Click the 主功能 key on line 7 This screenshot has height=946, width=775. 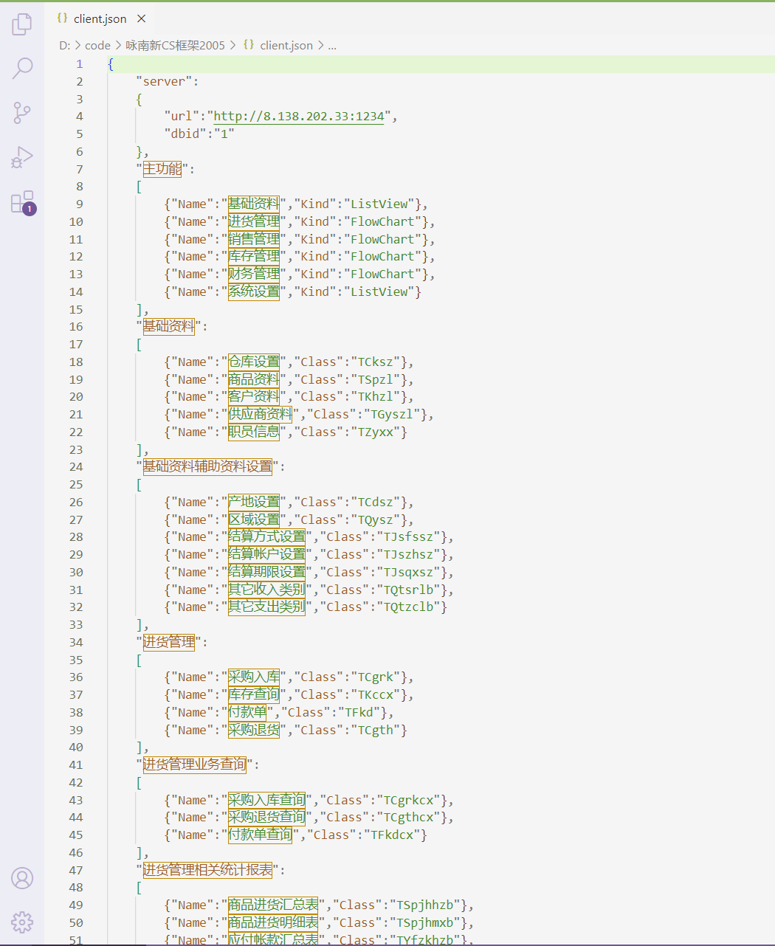[162, 169]
